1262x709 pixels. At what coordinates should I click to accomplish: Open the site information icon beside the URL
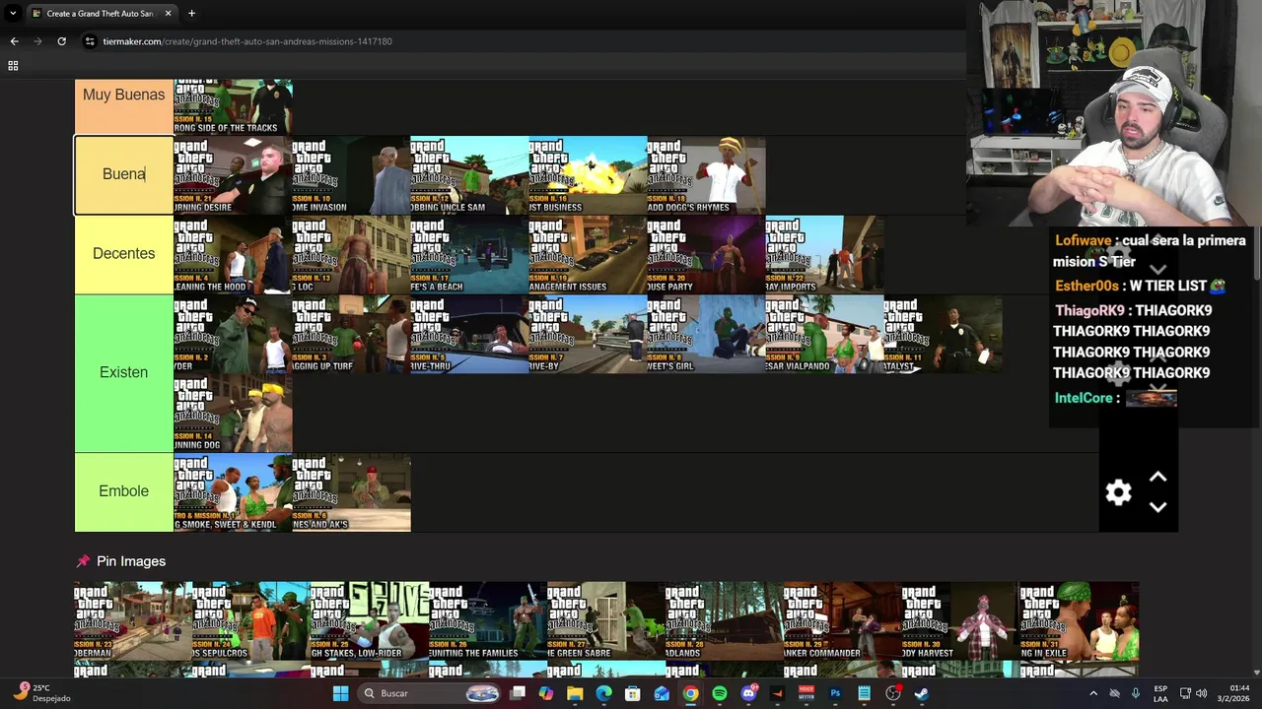click(90, 41)
